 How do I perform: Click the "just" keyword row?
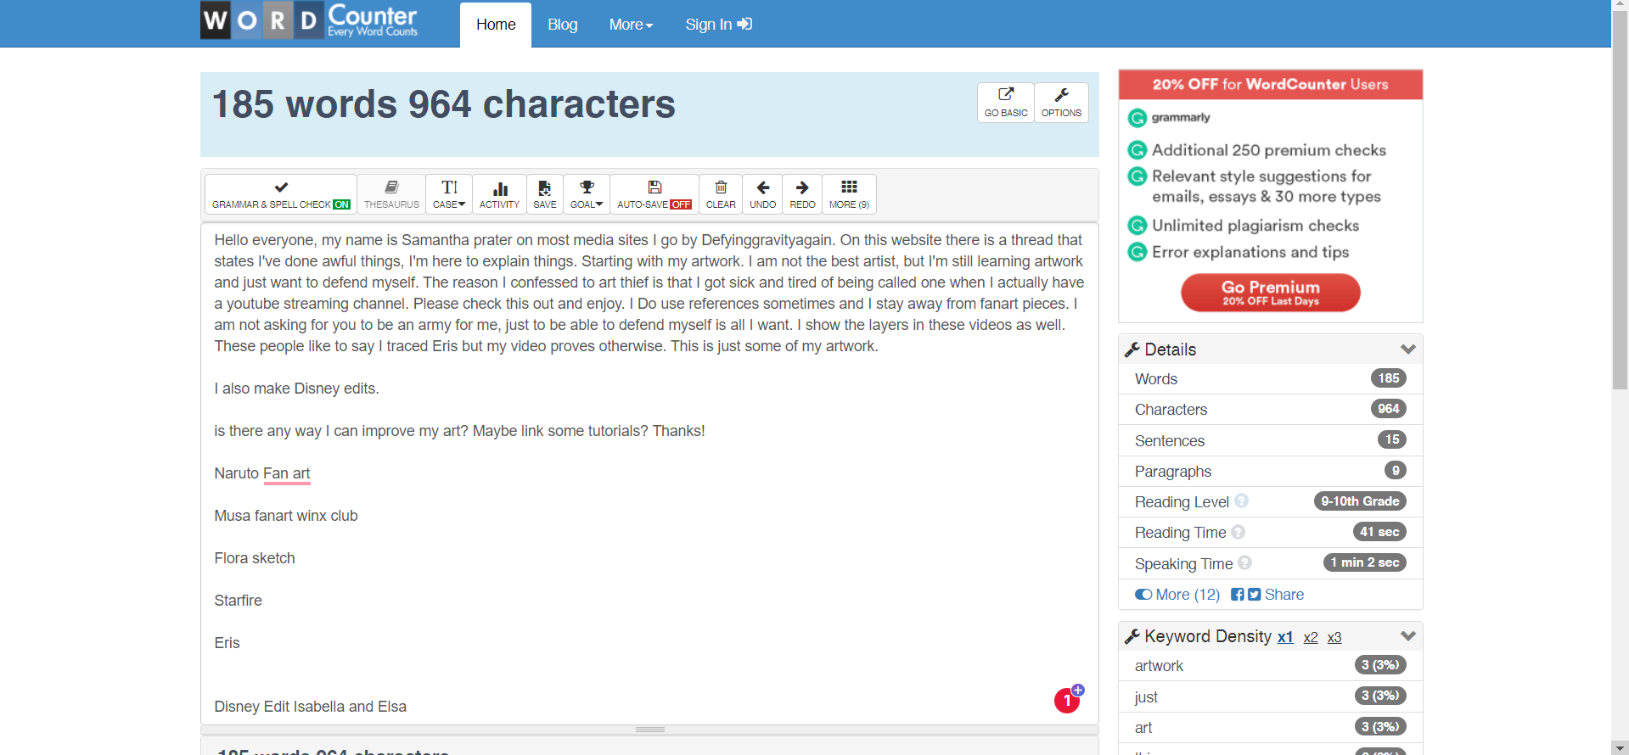[x=1270, y=696]
